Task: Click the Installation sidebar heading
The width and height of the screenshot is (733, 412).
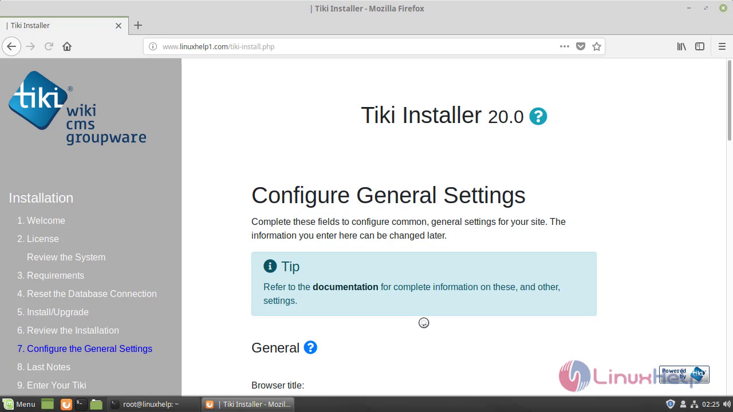Action: [41, 197]
